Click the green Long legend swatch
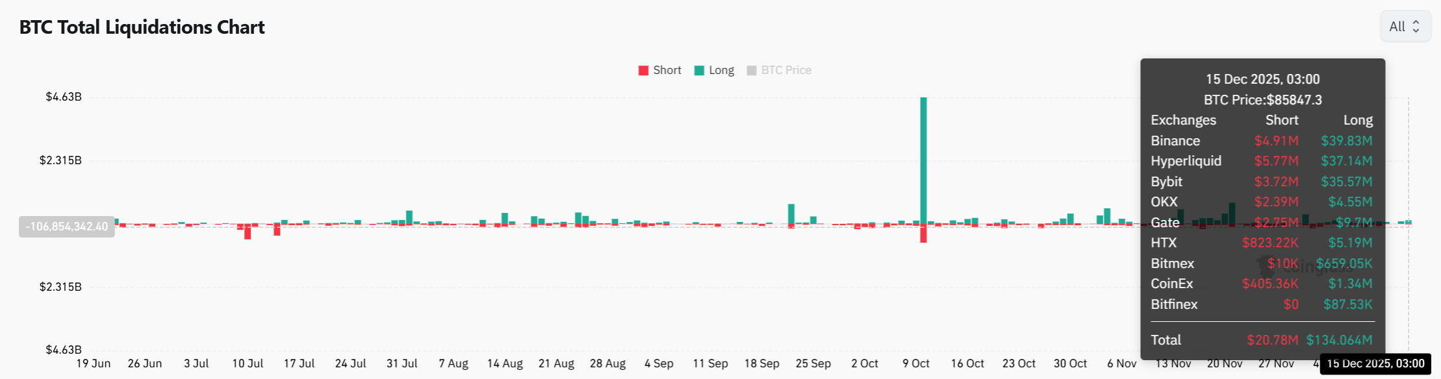 700,71
